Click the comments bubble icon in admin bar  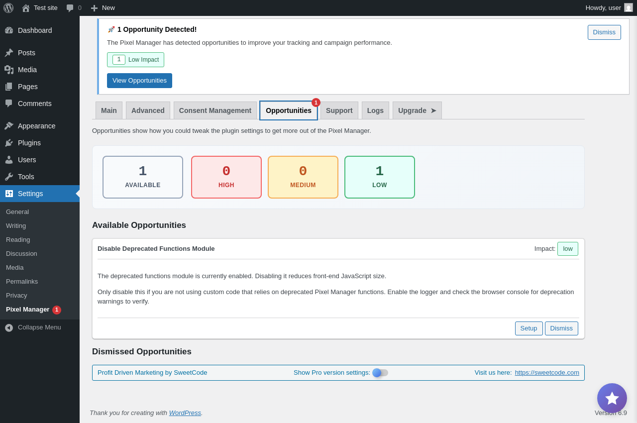[70, 8]
